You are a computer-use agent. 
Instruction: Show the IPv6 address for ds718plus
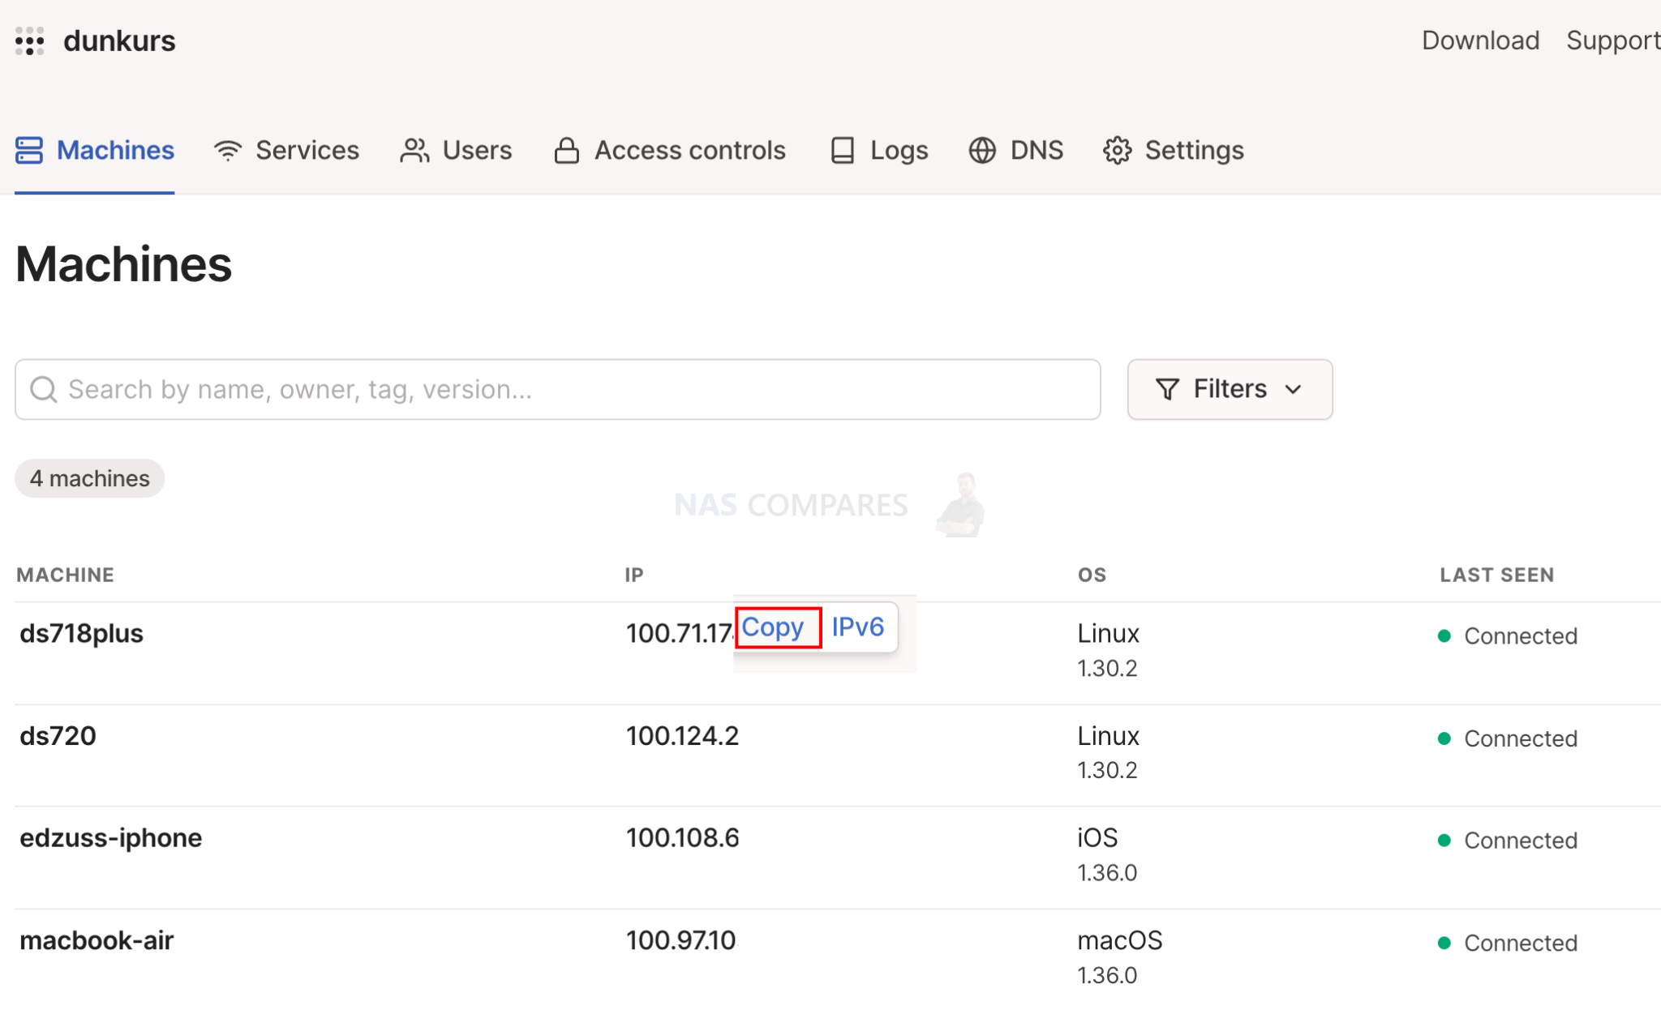[x=857, y=627]
